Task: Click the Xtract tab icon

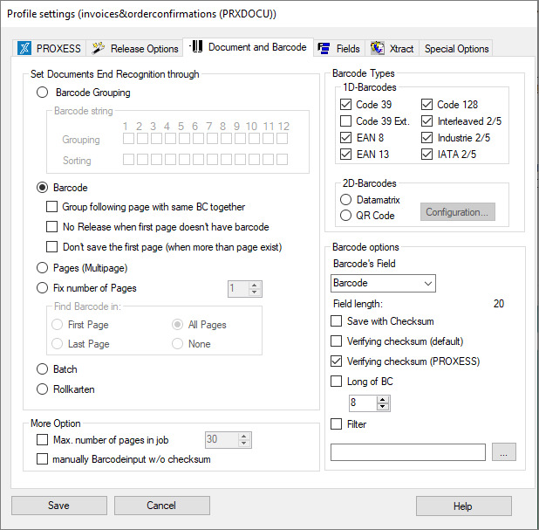Action: (378, 48)
